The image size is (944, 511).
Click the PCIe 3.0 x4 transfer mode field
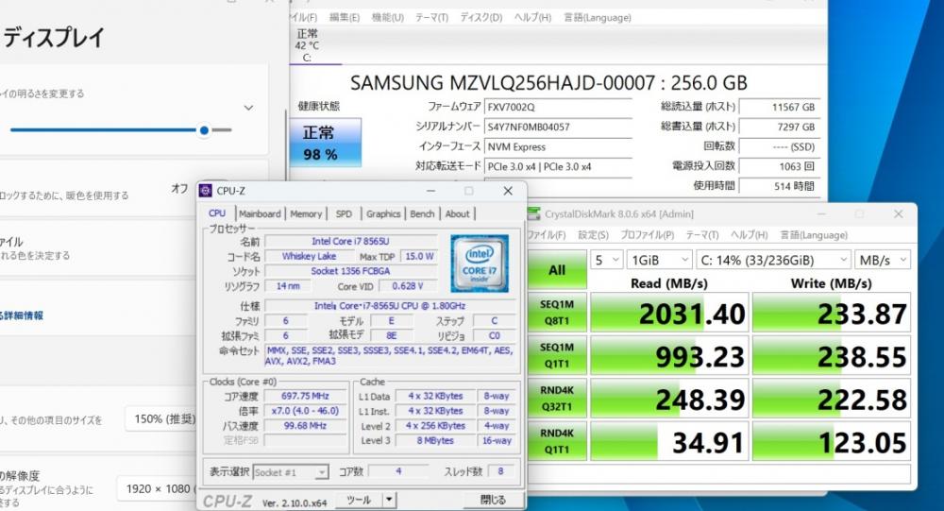pos(558,166)
